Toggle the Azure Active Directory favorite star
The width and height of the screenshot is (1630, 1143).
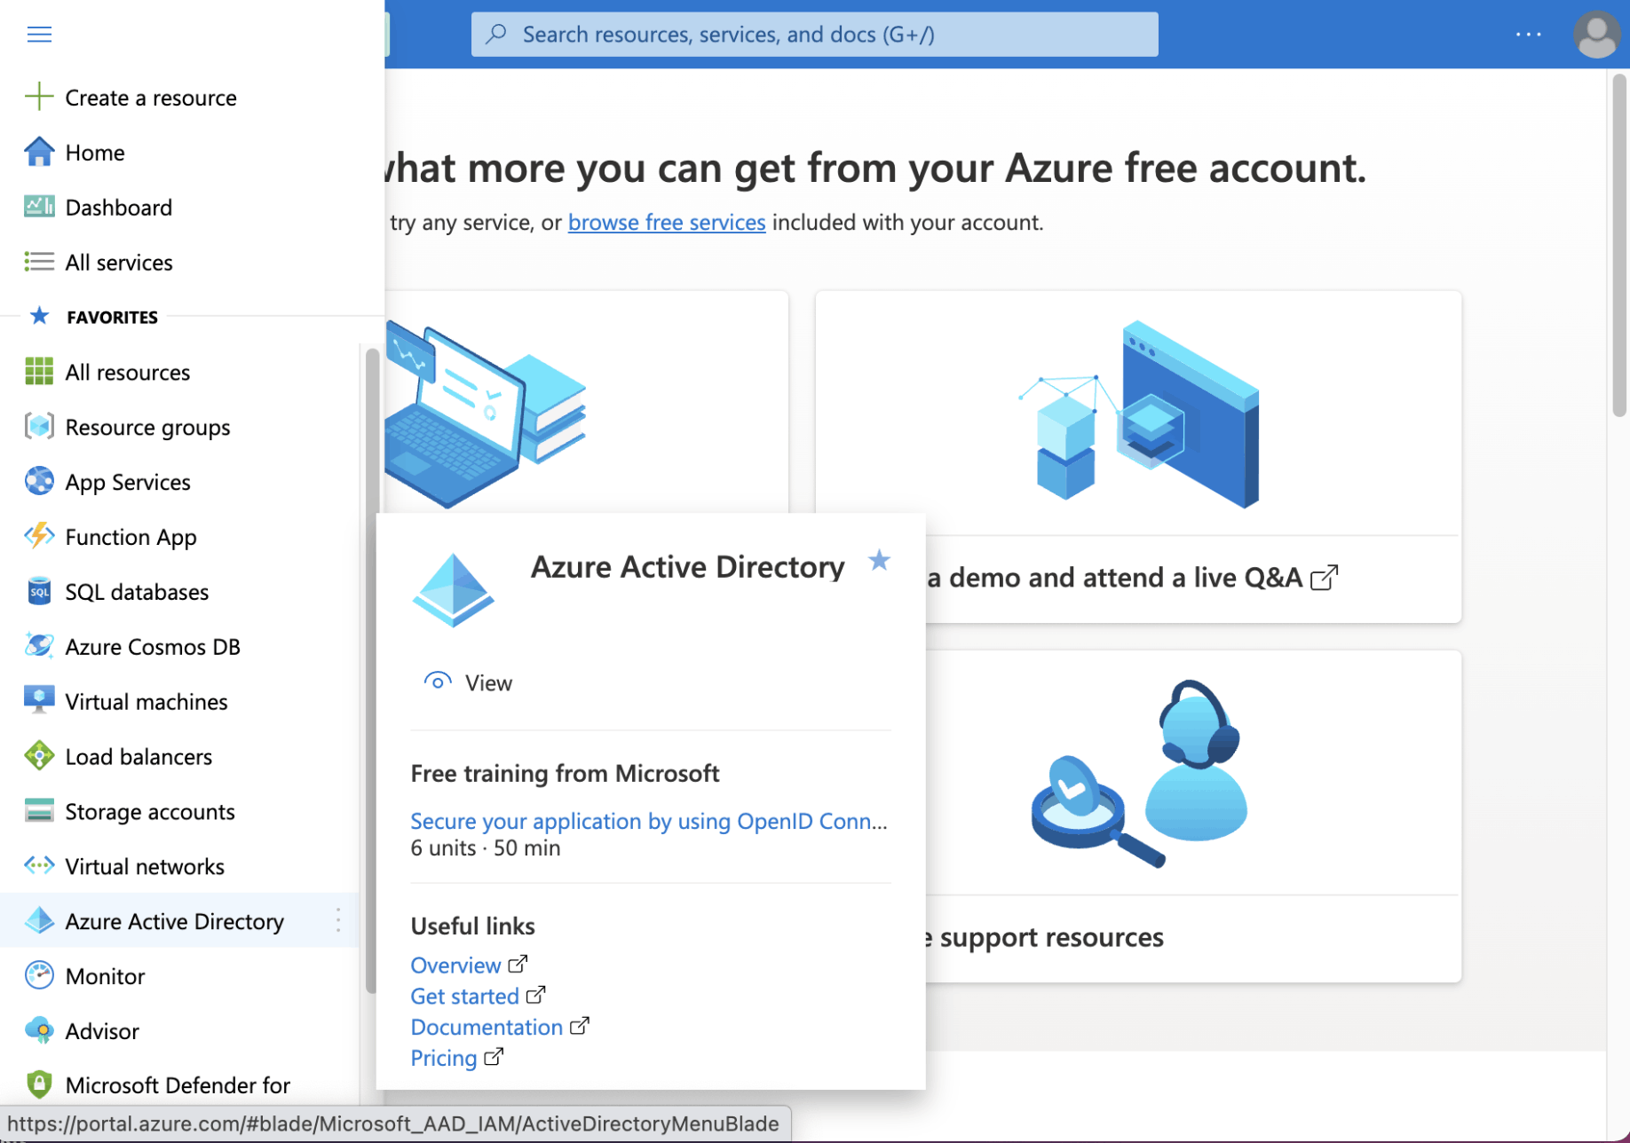[x=879, y=561]
